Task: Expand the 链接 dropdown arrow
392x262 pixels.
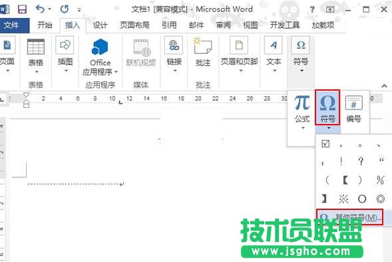Action: coord(175,71)
